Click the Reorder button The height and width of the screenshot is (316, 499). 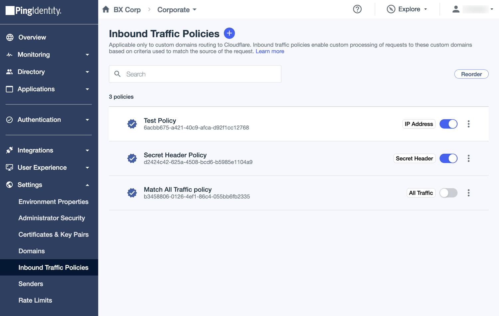click(x=471, y=74)
